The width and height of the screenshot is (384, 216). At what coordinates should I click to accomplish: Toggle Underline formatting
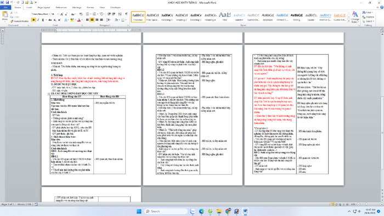coord(43,20)
